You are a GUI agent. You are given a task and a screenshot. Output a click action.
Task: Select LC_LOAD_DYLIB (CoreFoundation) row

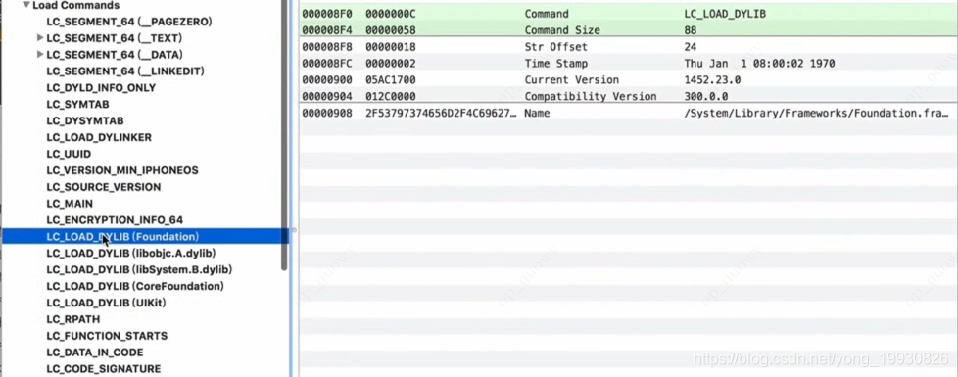[x=135, y=286]
